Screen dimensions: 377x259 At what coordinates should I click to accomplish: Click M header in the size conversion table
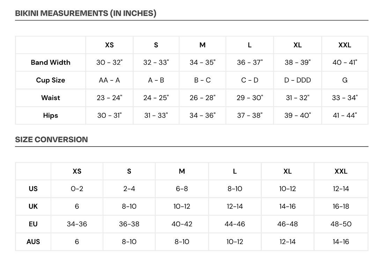182,171
